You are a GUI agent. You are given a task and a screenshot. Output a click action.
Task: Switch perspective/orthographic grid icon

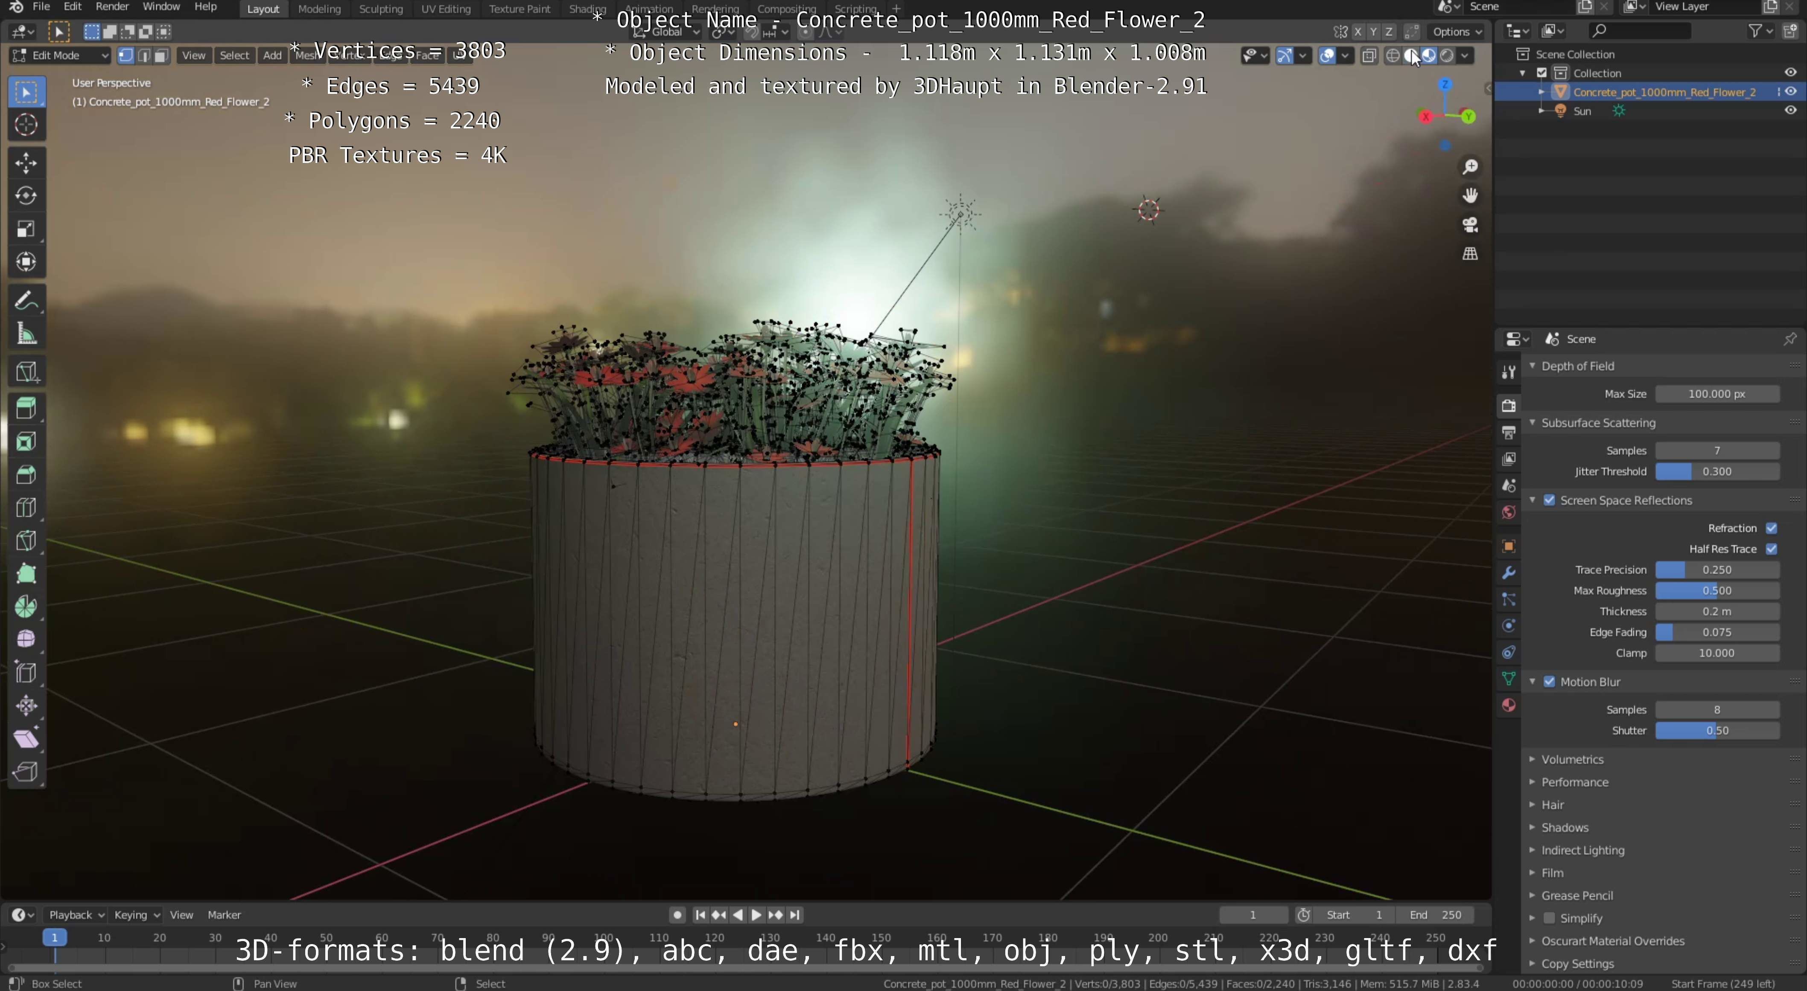pyautogui.click(x=1470, y=254)
